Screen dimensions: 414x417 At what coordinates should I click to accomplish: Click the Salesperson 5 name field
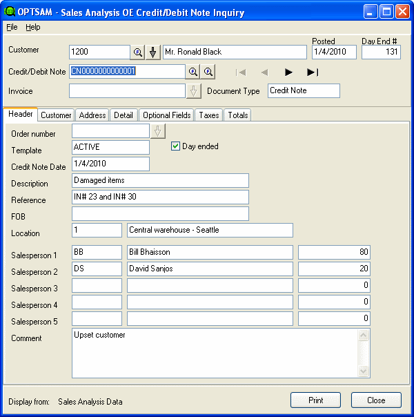click(x=210, y=318)
